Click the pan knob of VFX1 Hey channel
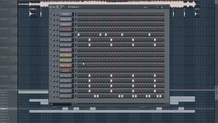This screenshot has height=123, width=218. pyautogui.click(x=54, y=50)
